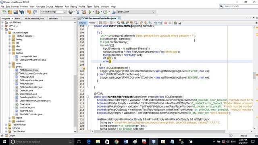Click the editor vertical scrollbar thumb
Viewport: 258px width, 145px height.
pyautogui.click(x=254, y=75)
